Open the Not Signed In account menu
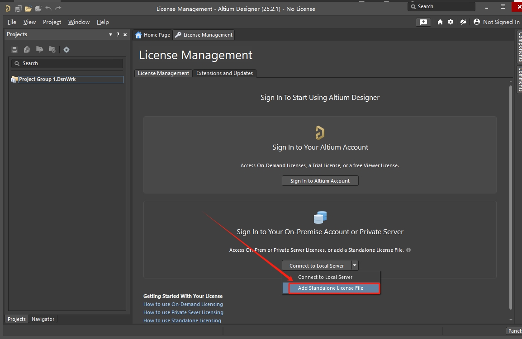 [x=497, y=22]
